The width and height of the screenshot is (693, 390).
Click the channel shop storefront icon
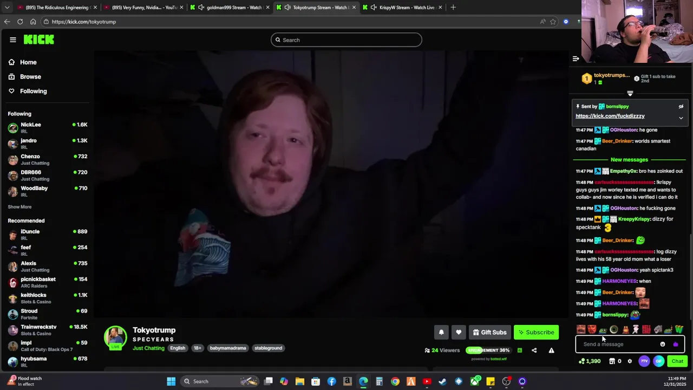[x=612, y=361]
